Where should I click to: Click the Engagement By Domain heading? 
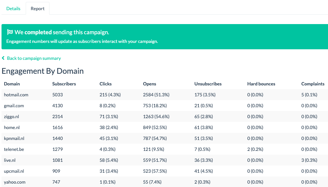43,71
